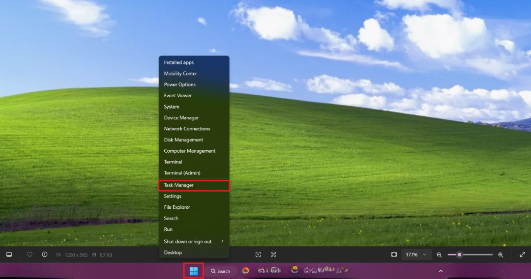Open Run from the menu
Viewport: 531px width, 279px height.
(194, 229)
